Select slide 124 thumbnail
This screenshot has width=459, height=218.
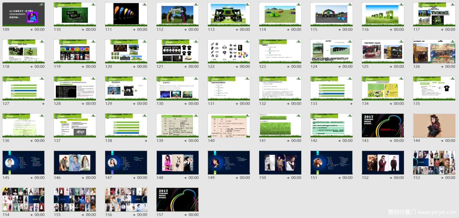click(332, 51)
